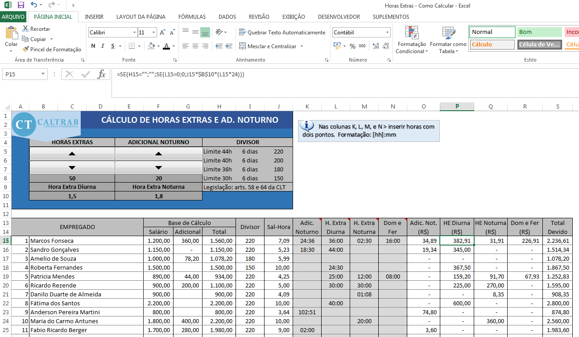The height and width of the screenshot is (337, 579).
Task: Click Adicional Noturno spinner down arrow
Action: coord(158,168)
